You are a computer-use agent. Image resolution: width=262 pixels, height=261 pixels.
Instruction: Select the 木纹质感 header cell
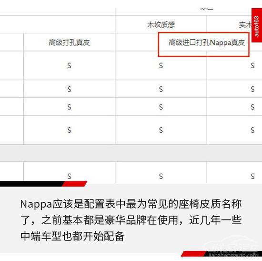pyautogui.click(x=161, y=24)
